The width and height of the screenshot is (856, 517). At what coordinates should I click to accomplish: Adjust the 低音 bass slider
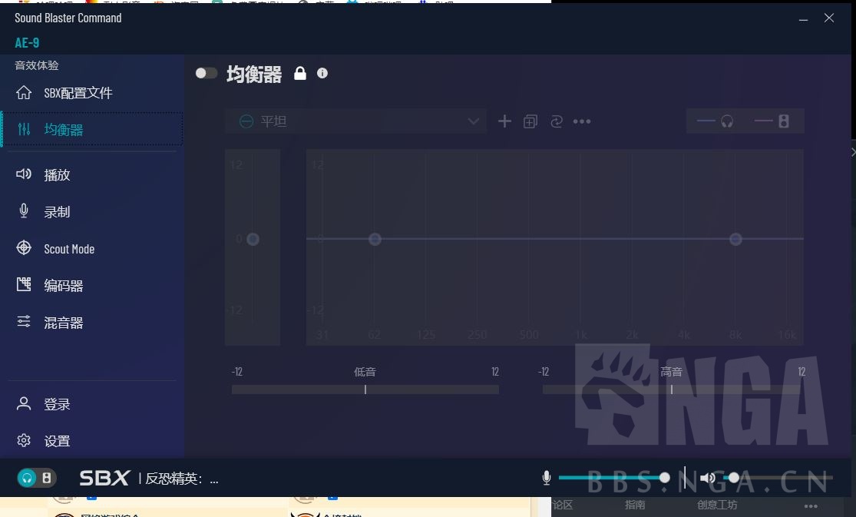[x=365, y=389]
